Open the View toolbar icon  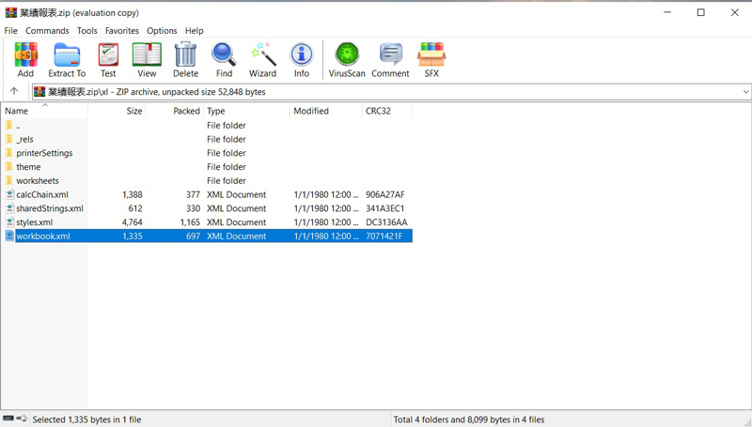[147, 59]
